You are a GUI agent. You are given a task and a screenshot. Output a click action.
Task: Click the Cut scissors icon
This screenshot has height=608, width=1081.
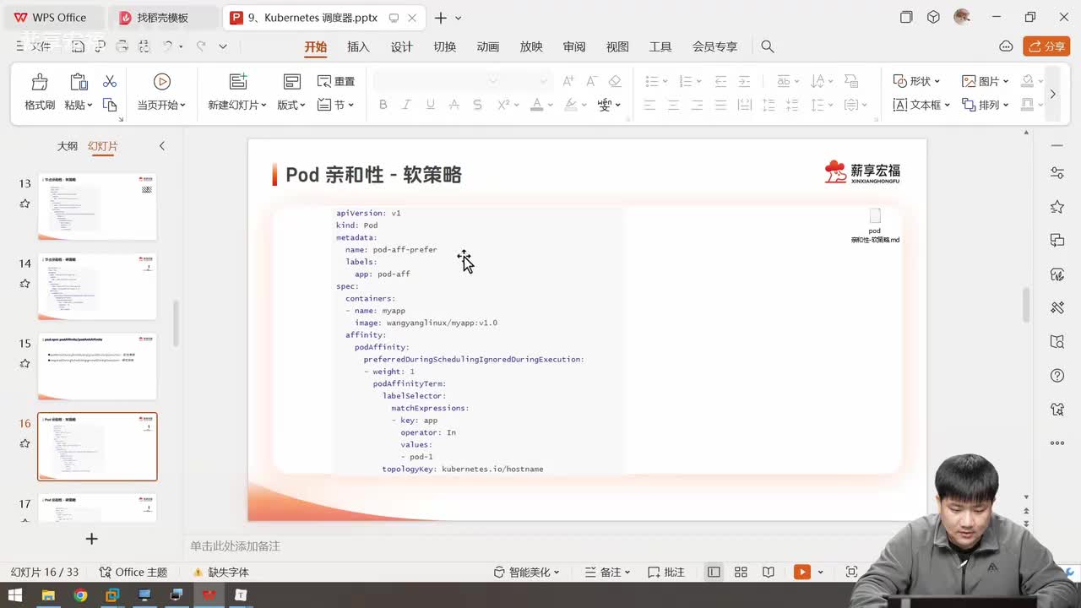coord(110,81)
